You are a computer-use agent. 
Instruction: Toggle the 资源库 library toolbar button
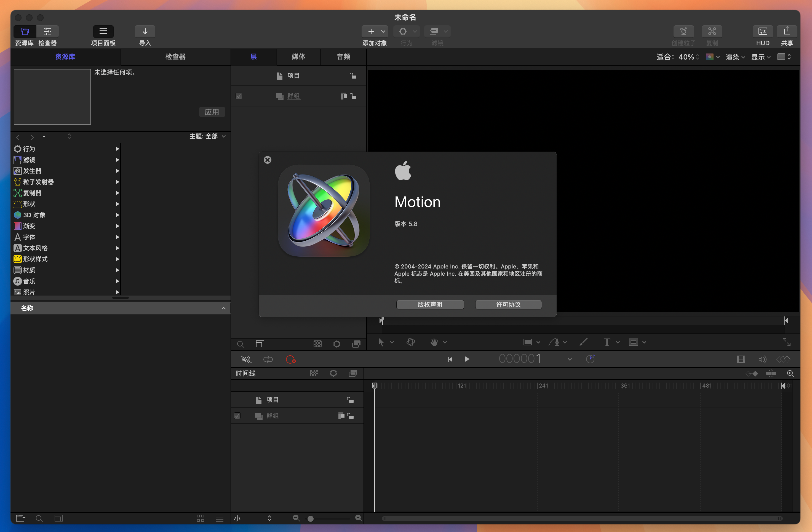point(25,31)
